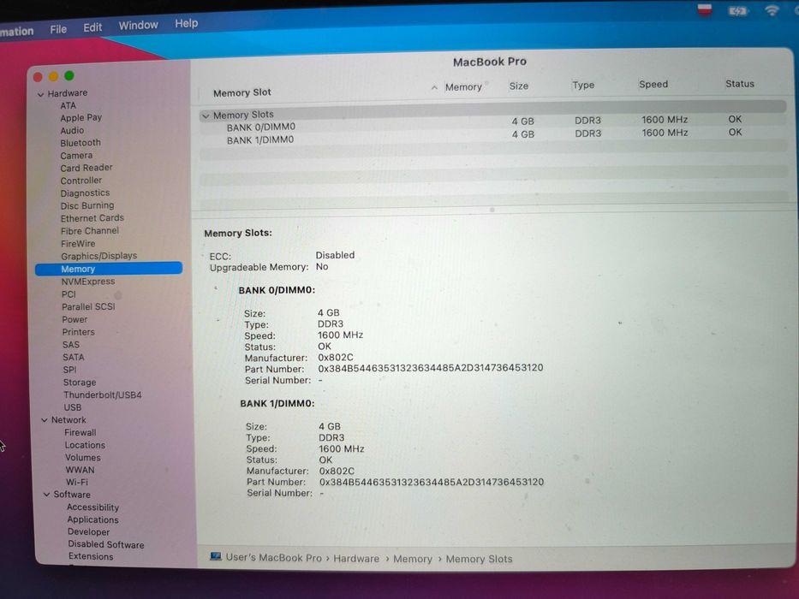Collapse the Network section
The width and height of the screenshot is (799, 599).
pyautogui.click(x=44, y=420)
